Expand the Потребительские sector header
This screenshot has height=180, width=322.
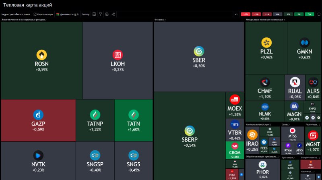(x=310, y=157)
